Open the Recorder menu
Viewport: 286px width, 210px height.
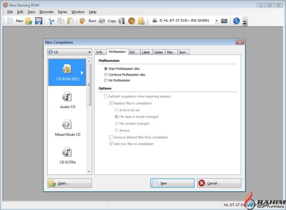click(47, 12)
